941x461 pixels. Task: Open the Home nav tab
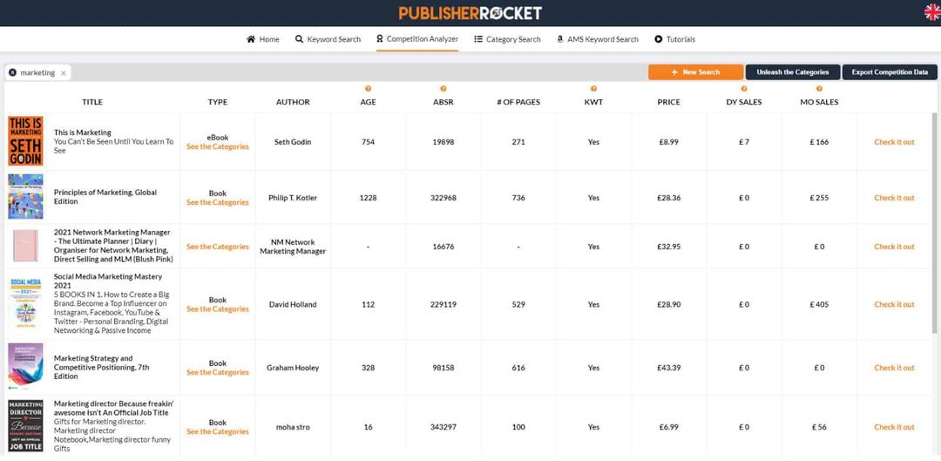(x=263, y=39)
